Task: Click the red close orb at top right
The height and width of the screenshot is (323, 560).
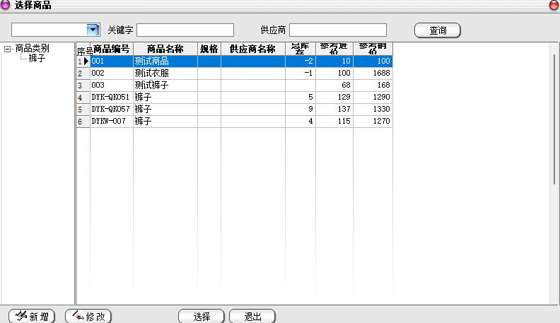Action: 554,5
